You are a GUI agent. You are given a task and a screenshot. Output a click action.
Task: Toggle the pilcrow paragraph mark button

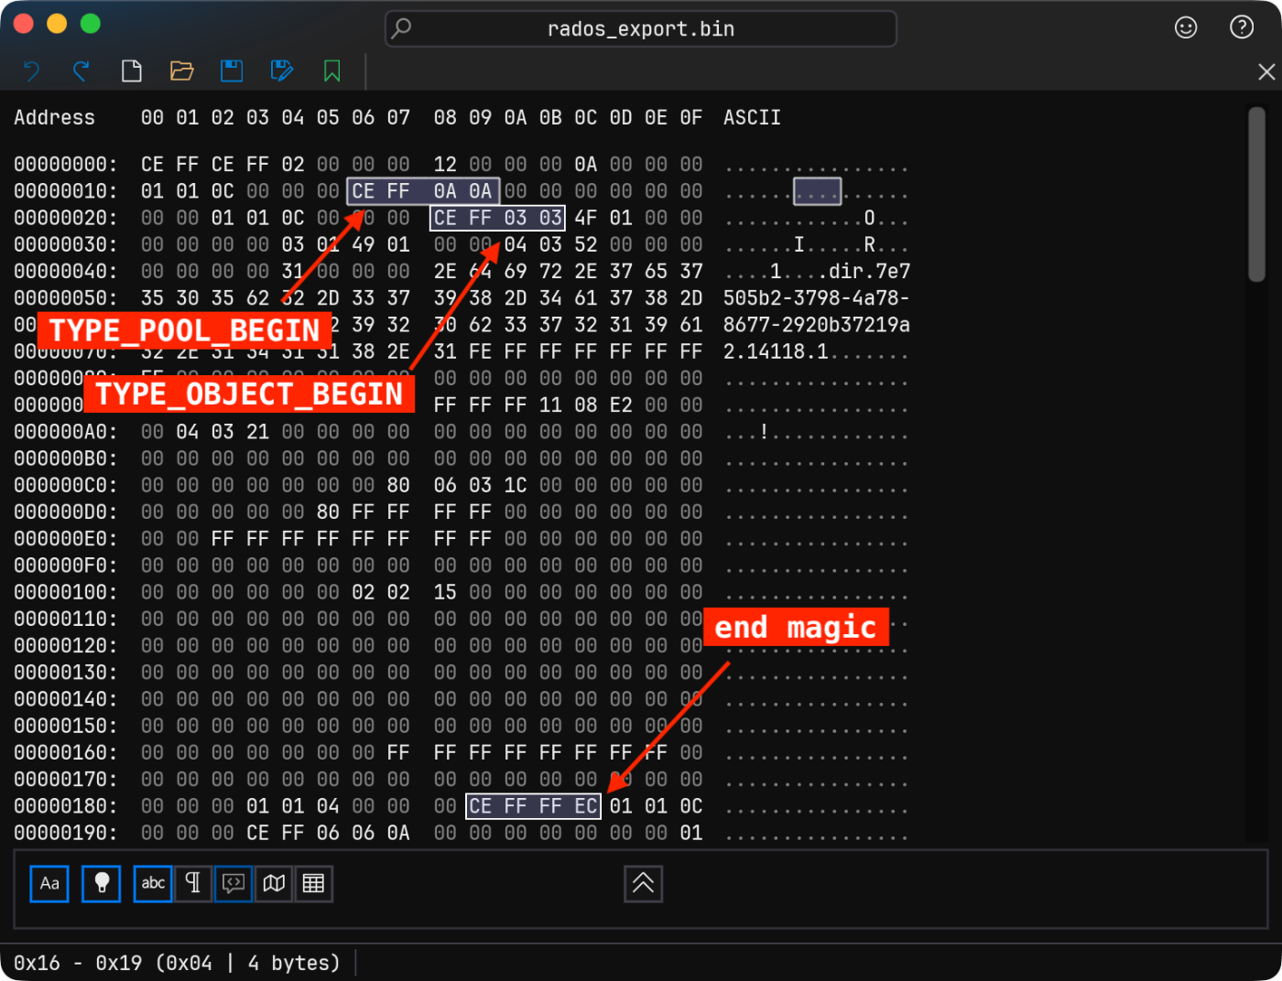coord(193,884)
